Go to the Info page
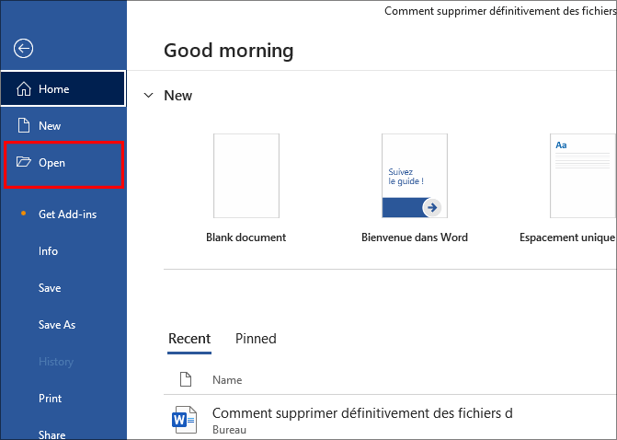The image size is (617, 440). point(63,251)
